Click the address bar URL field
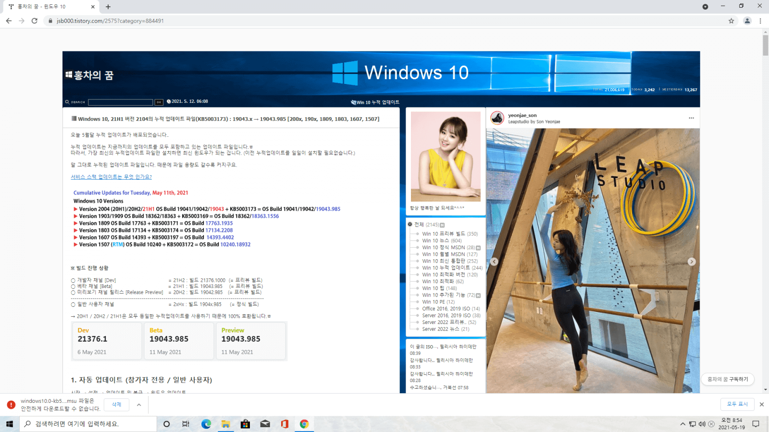Screen dimensions: 769x432 click(384, 21)
